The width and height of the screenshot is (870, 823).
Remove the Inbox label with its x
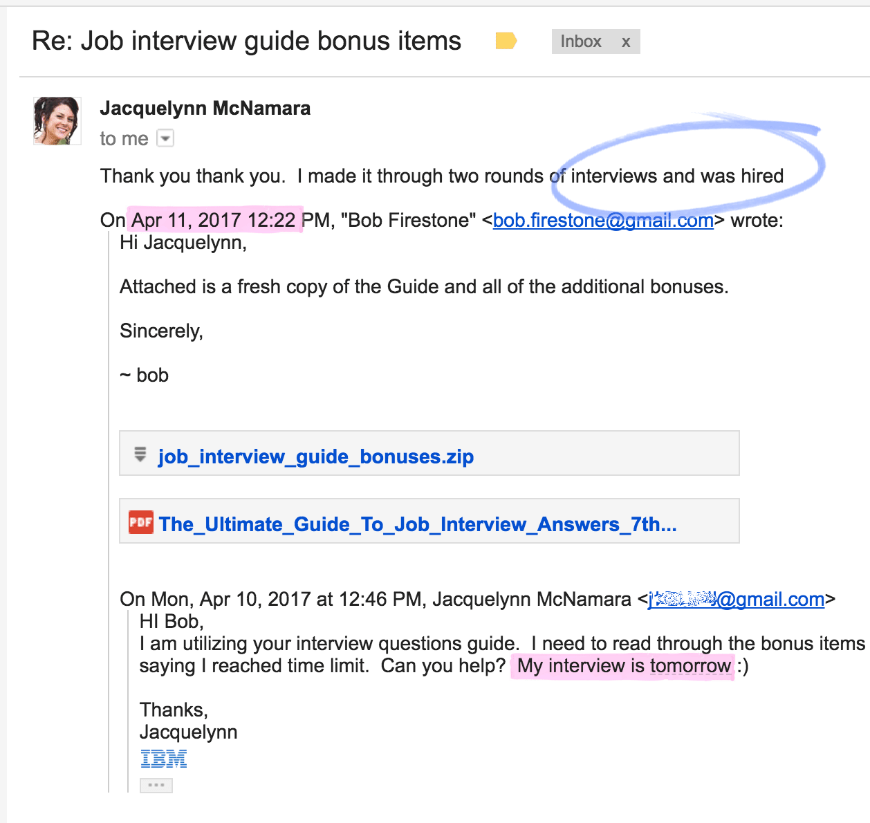626,42
